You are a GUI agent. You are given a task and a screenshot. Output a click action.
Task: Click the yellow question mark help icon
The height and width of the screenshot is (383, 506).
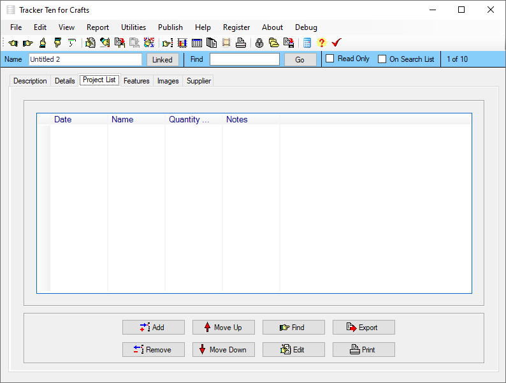tap(321, 43)
